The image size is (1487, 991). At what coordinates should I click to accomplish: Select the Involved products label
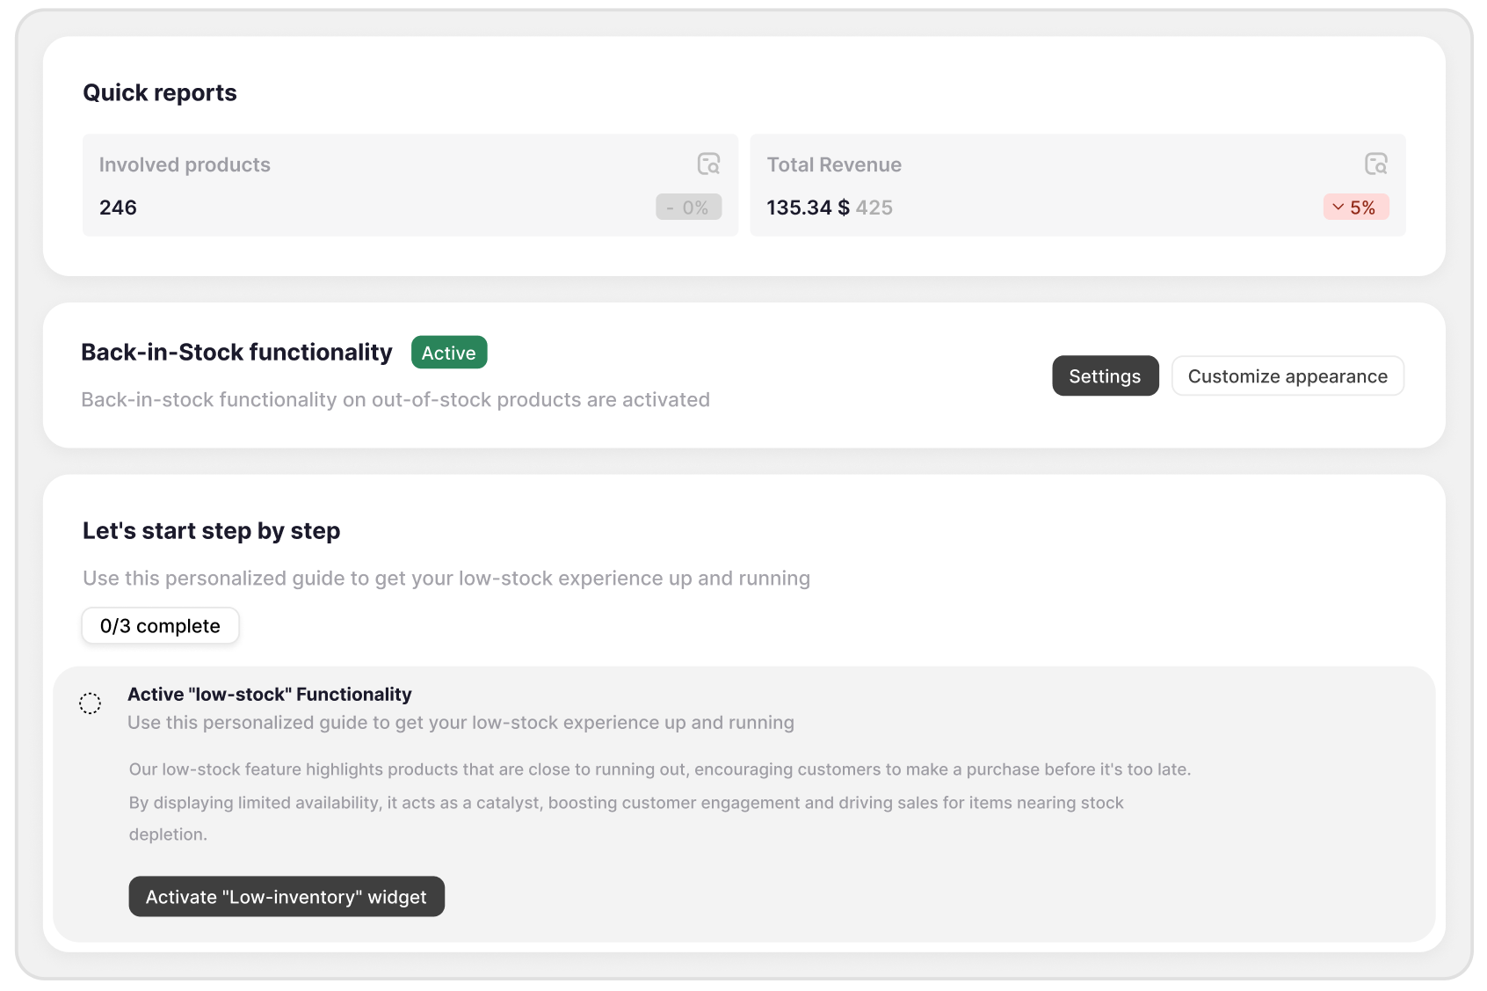(x=185, y=165)
